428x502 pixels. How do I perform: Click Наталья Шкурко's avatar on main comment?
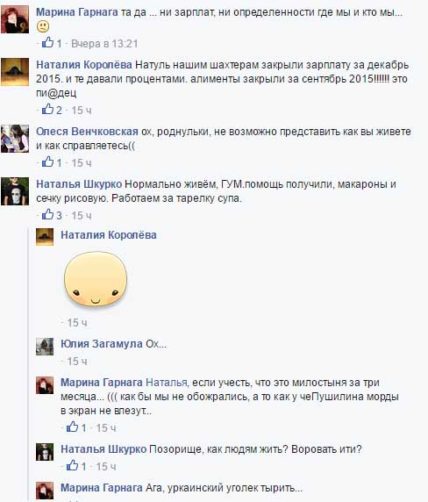(15, 191)
